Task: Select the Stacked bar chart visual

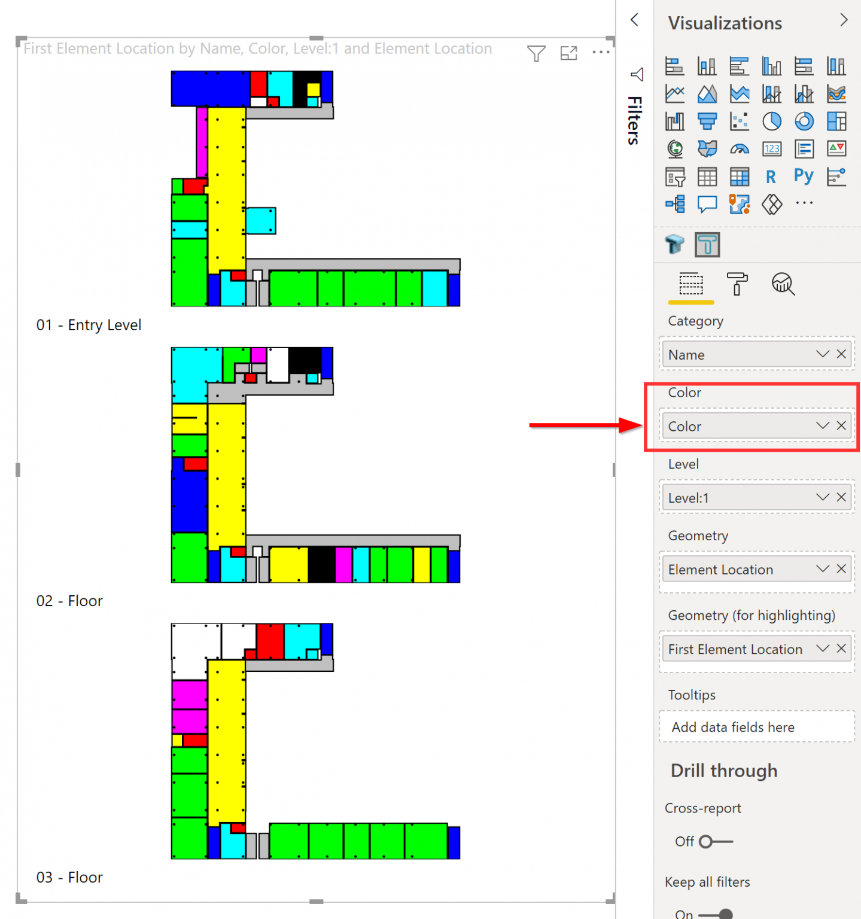Action: [x=675, y=66]
